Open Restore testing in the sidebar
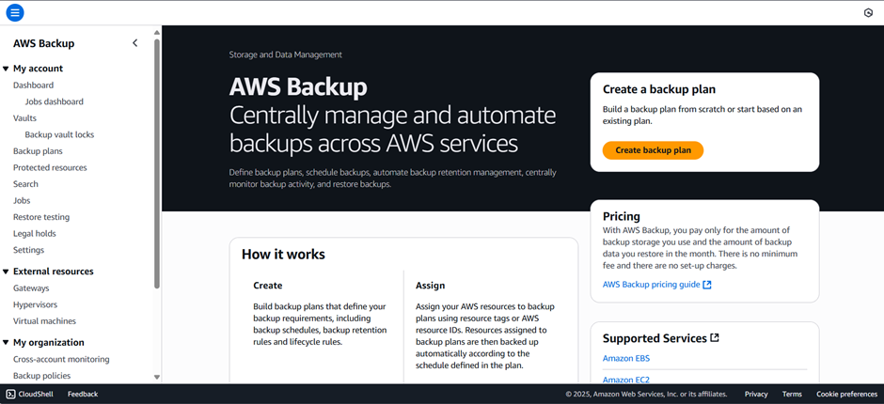 pyautogui.click(x=41, y=217)
